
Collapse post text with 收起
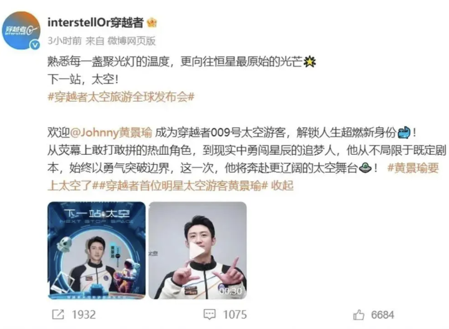point(282,185)
